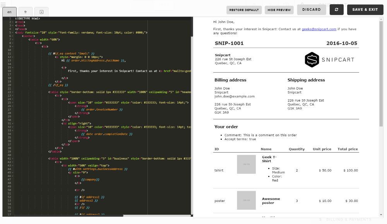Click the 'Size: Medium' option text

point(278,170)
